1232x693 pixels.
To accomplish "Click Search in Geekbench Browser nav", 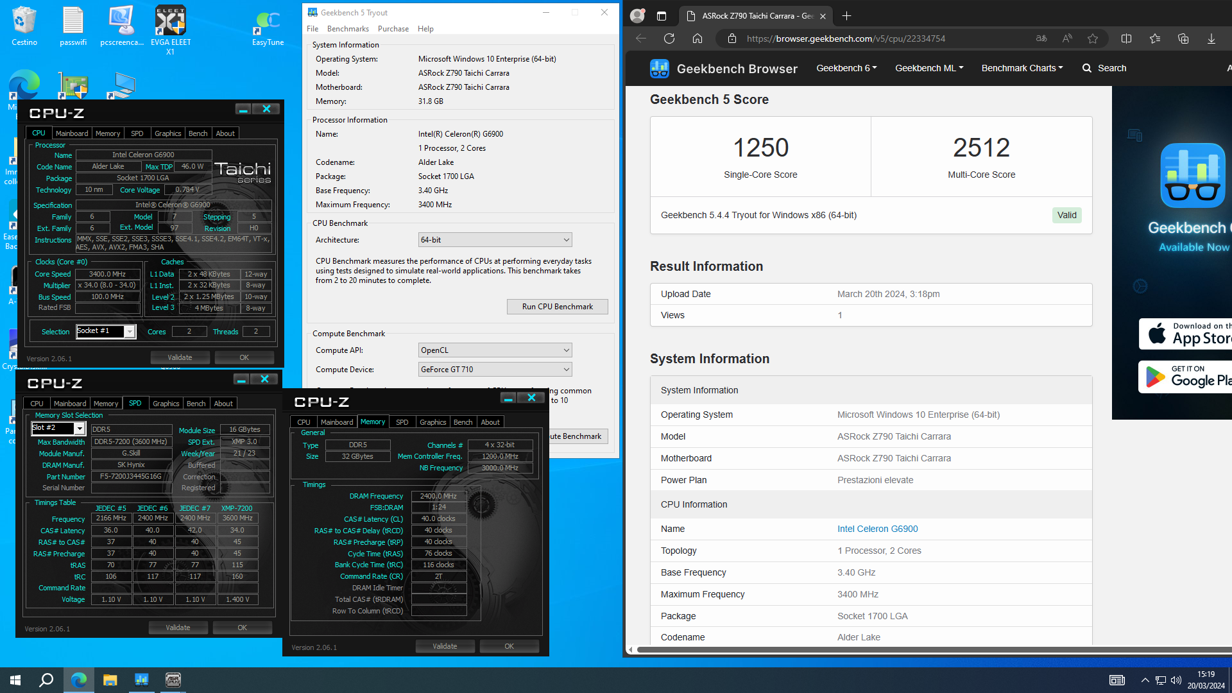I will point(1104,68).
